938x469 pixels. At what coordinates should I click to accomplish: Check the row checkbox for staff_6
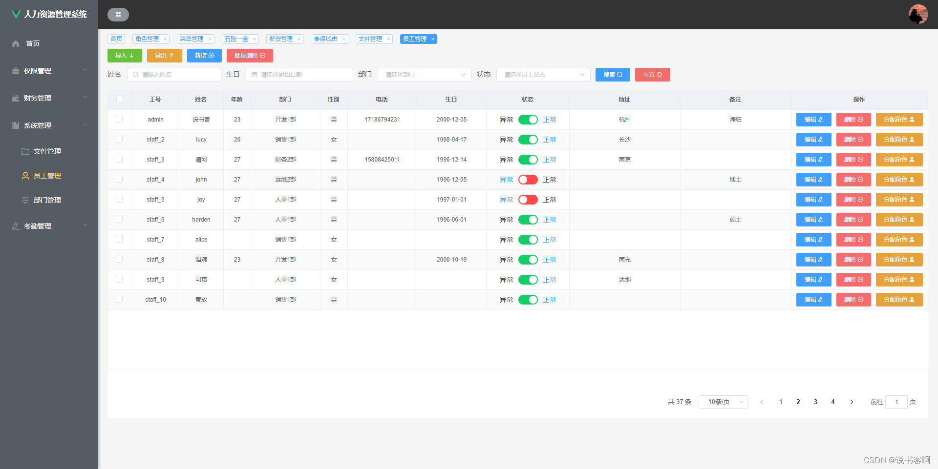pyautogui.click(x=119, y=219)
